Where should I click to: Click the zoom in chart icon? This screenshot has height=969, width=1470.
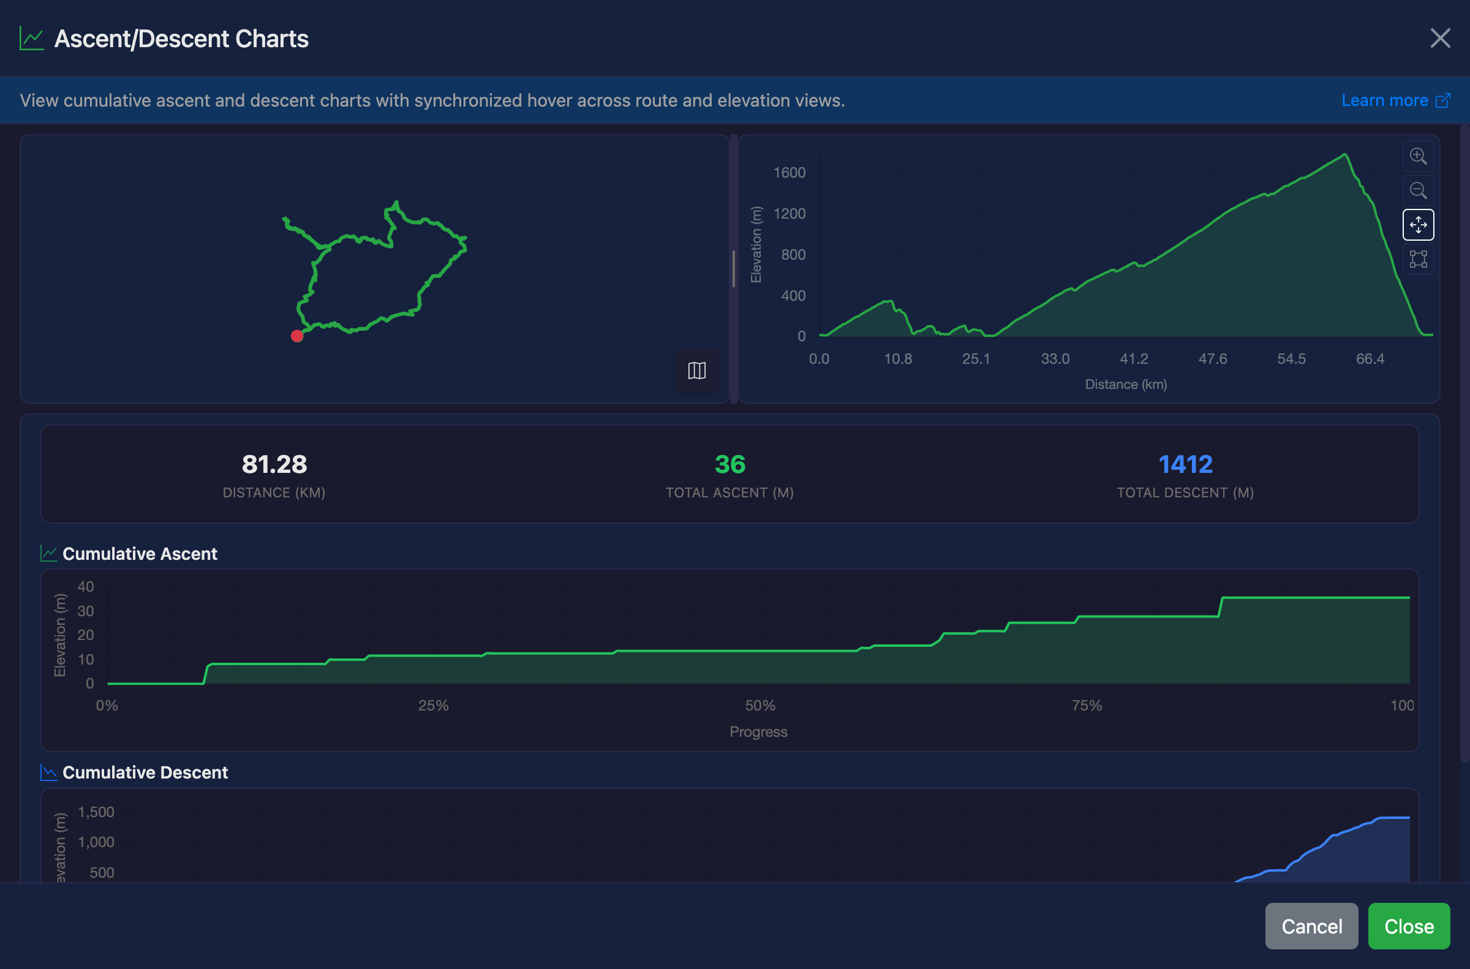[1417, 156]
